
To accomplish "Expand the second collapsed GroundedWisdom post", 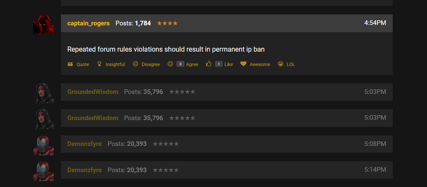I will point(226,118).
